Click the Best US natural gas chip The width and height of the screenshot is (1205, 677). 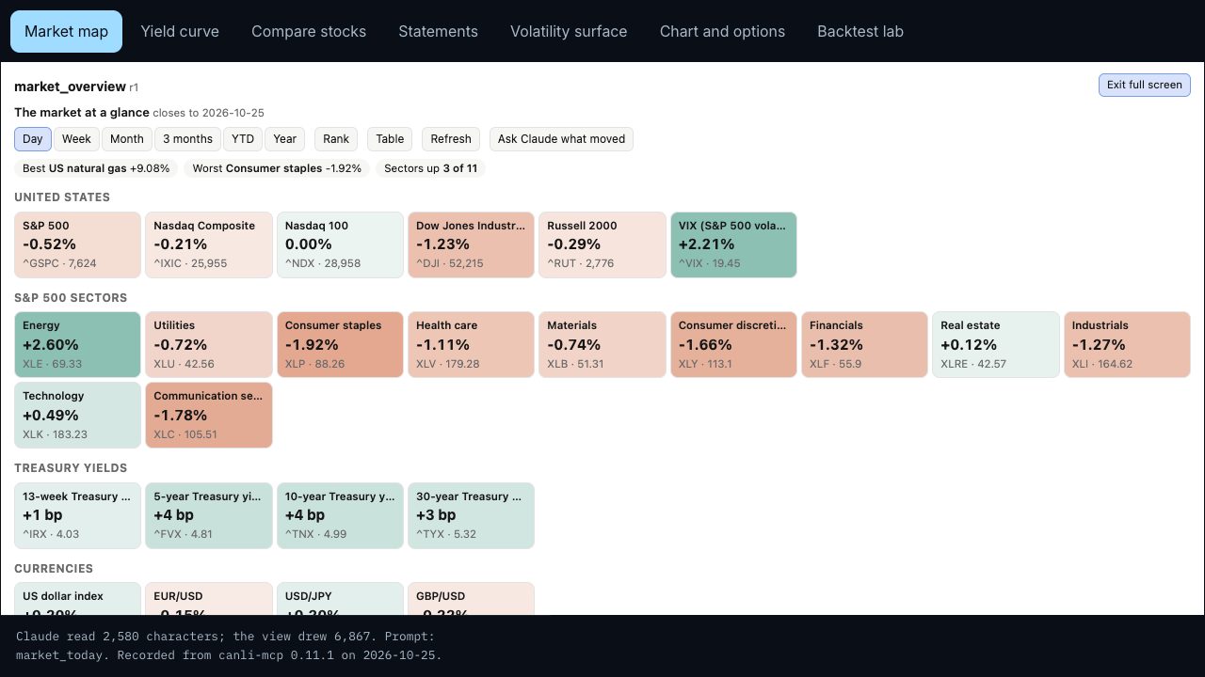(96, 168)
